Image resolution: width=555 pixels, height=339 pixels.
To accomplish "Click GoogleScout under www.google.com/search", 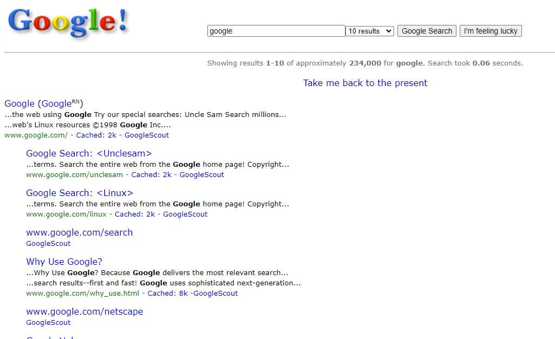I will (x=48, y=244).
